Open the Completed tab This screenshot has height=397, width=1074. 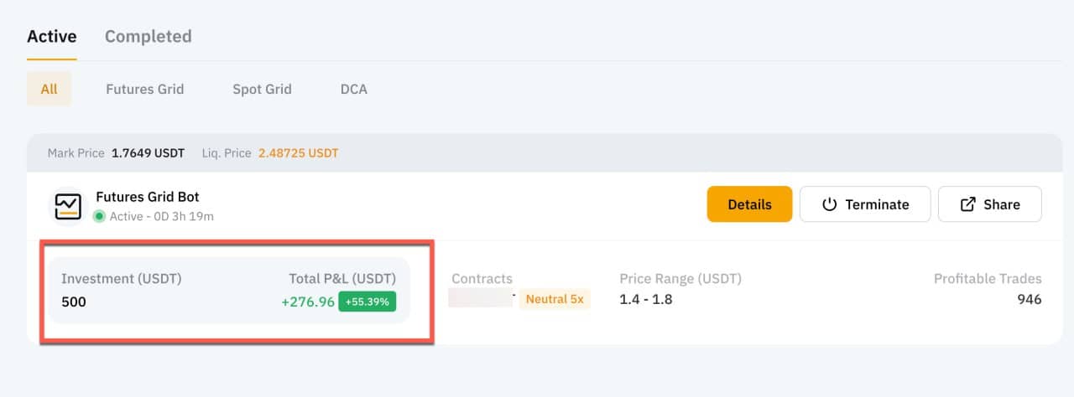pos(148,36)
